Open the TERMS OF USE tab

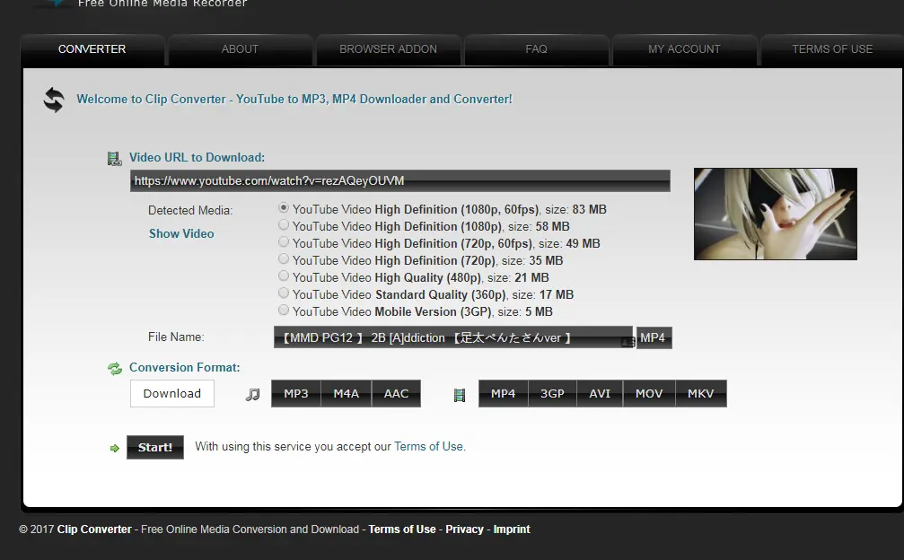832,49
